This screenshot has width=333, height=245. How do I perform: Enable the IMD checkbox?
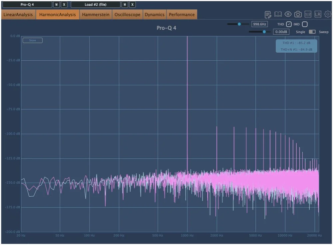click(x=305, y=24)
